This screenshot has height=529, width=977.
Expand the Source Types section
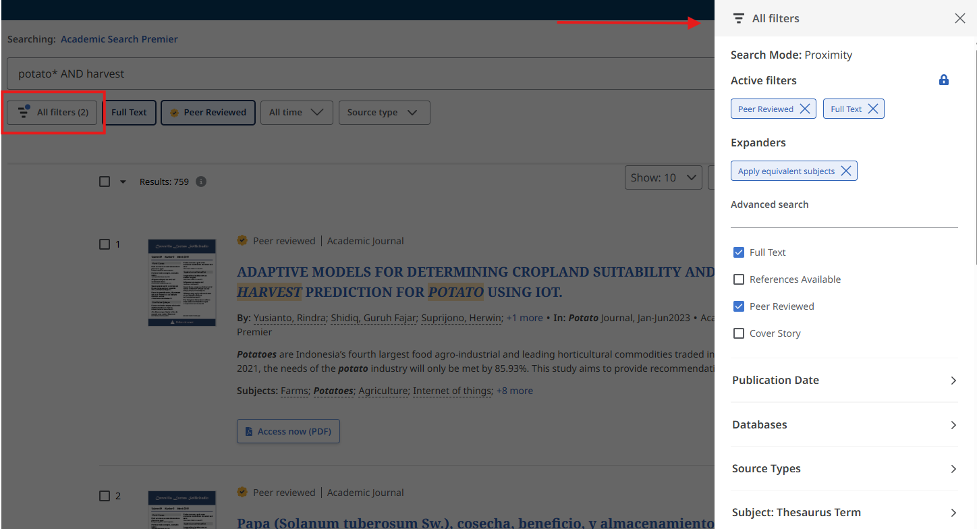coord(844,469)
